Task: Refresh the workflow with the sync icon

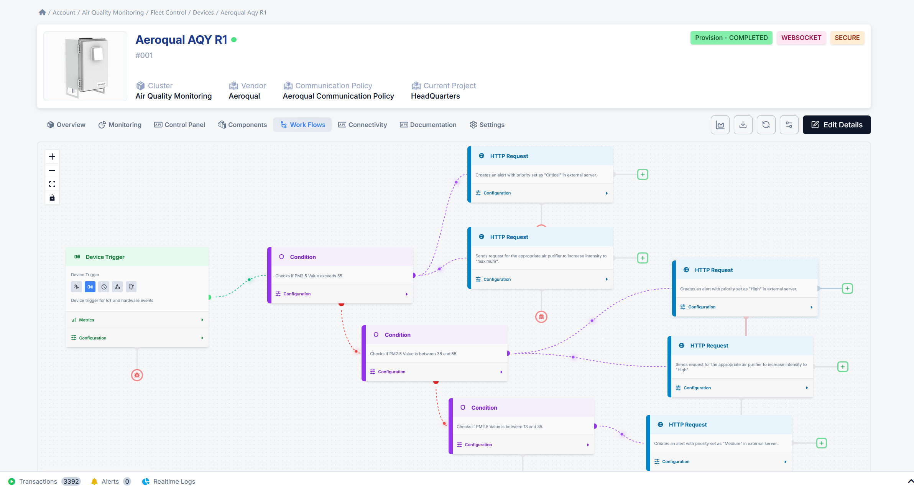Action: click(766, 125)
